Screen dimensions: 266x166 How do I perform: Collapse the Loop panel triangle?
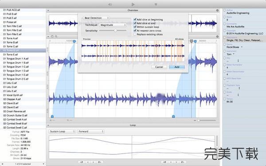[x=48, y=125]
